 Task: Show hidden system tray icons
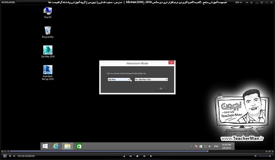coord(191,146)
